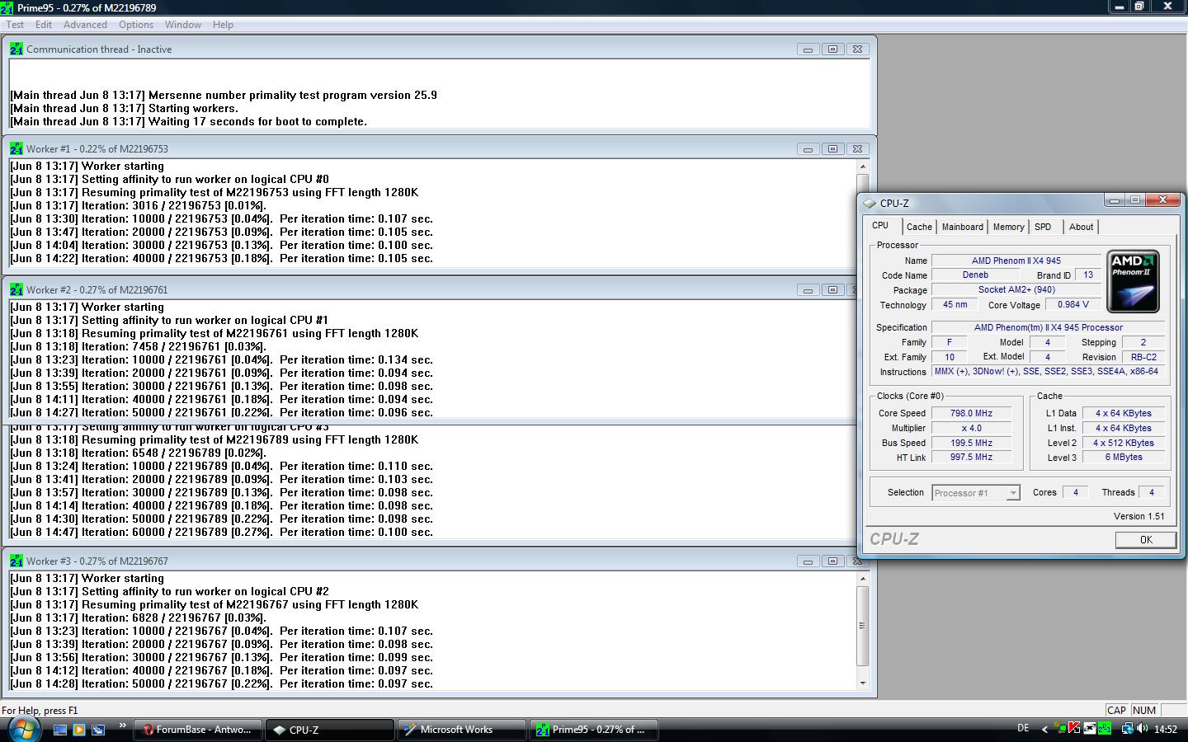Open the Window menu
The image size is (1188, 742).
tap(183, 25)
